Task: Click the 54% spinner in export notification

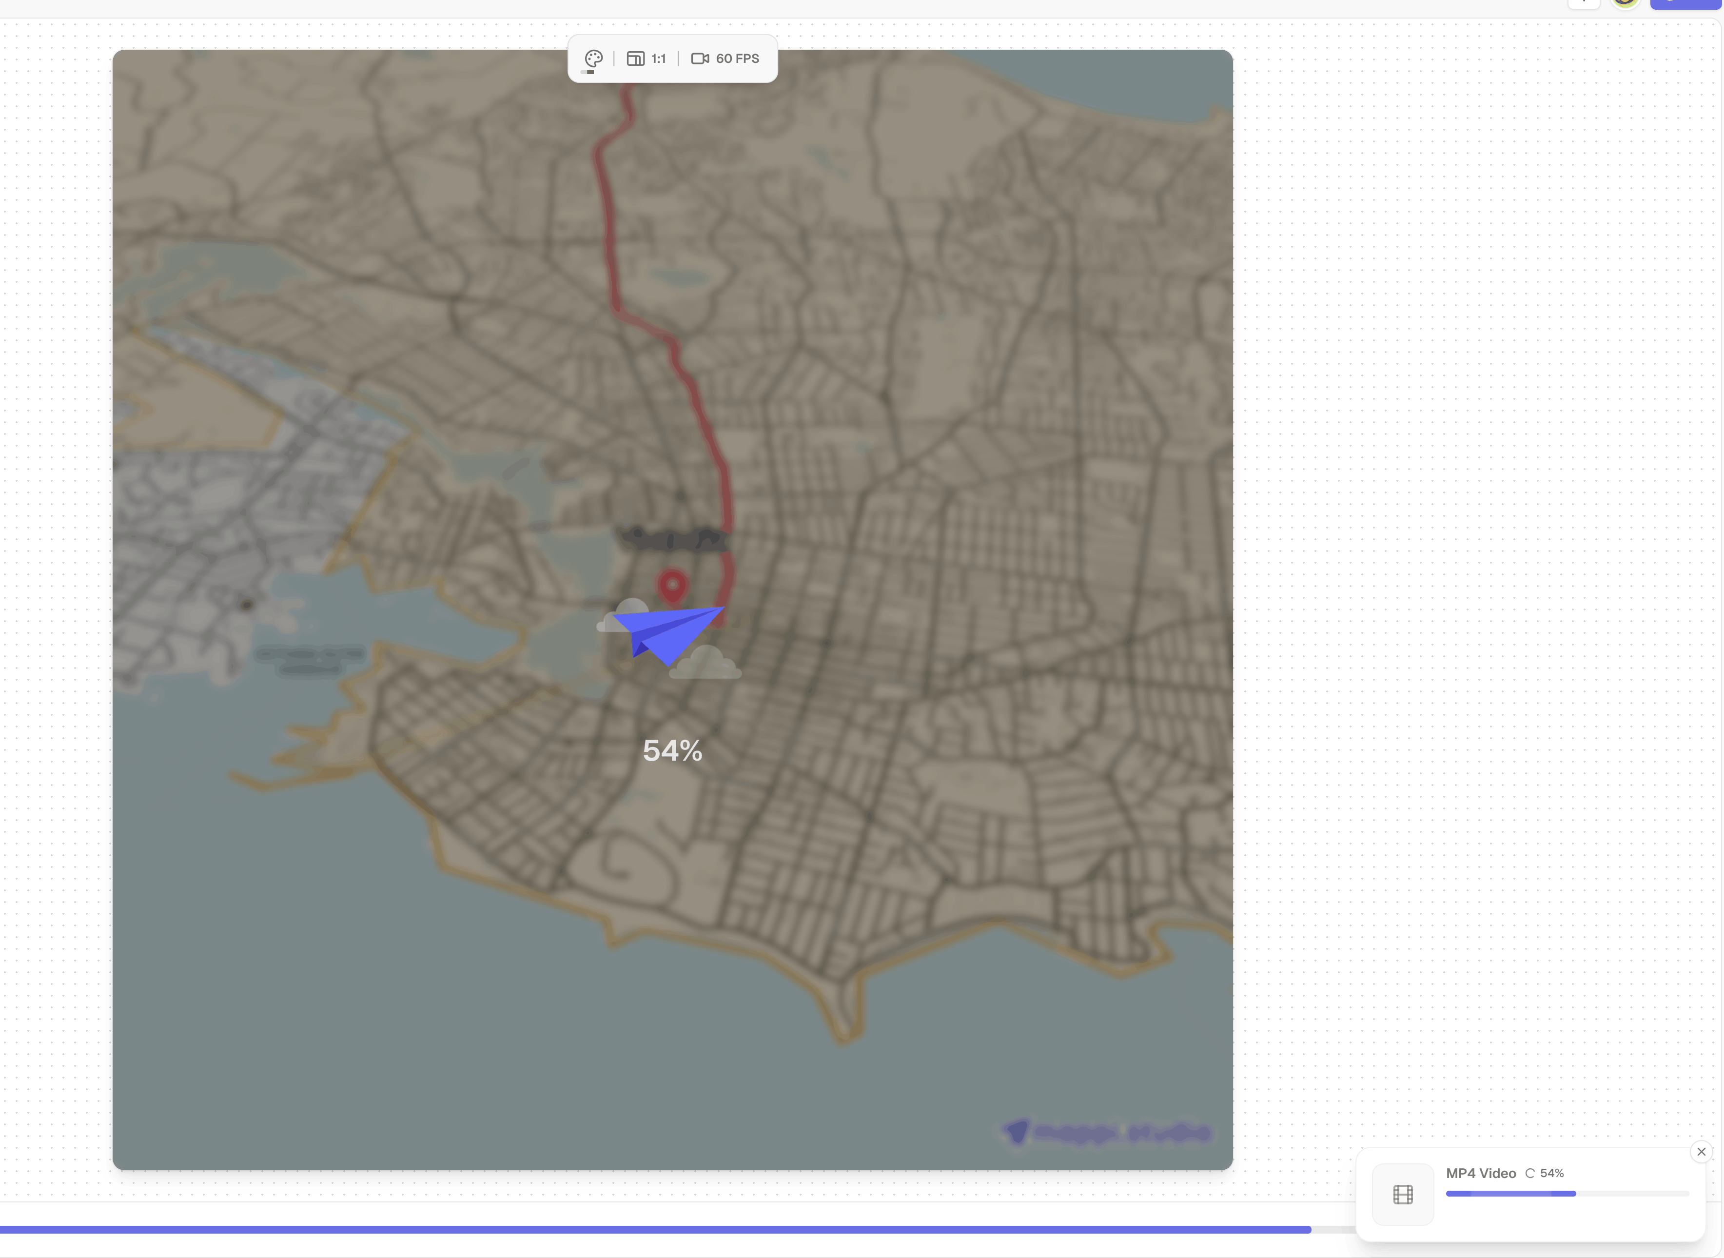Action: (1529, 1174)
